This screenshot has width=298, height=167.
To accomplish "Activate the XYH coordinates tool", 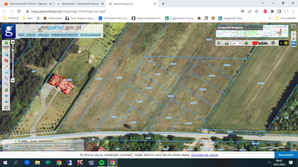I will point(6,72).
